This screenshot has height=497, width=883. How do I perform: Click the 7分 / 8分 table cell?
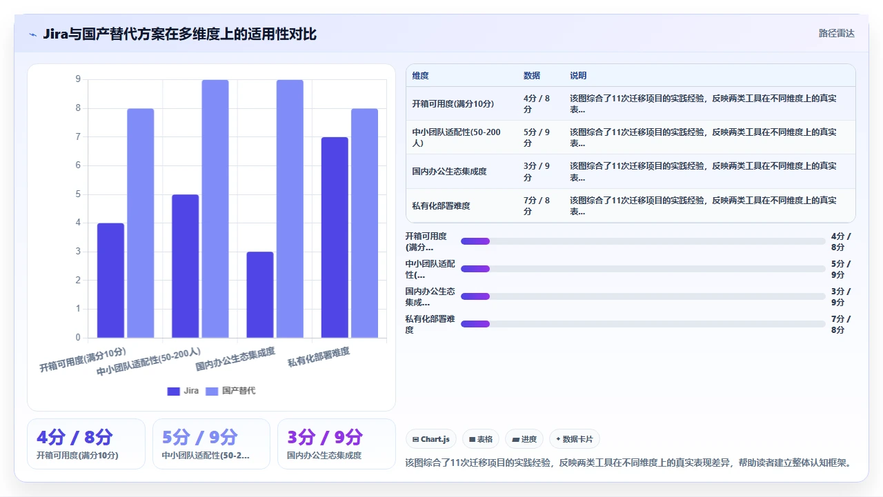tap(537, 205)
